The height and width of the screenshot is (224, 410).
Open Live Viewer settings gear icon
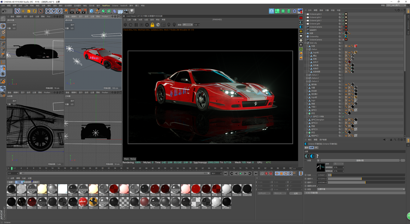pyautogui.click(x=147, y=25)
